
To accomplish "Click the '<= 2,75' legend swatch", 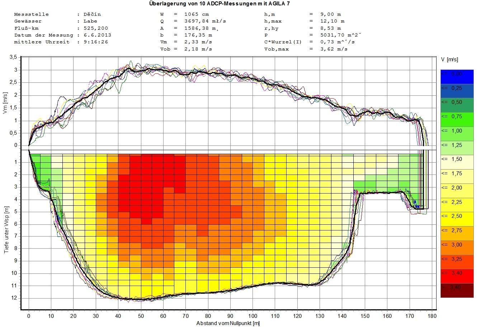I will pos(457,233).
